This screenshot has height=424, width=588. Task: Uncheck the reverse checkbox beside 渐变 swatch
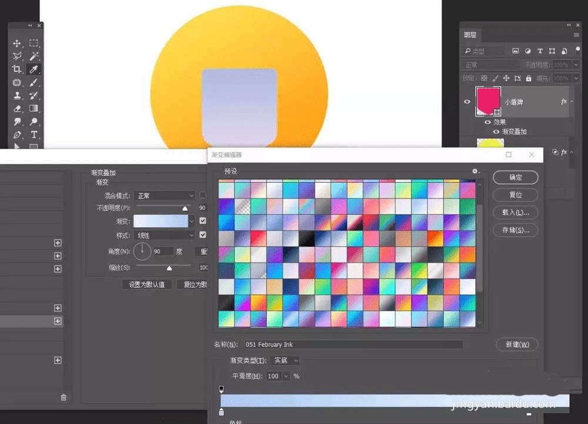pyautogui.click(x=203, y=221)
